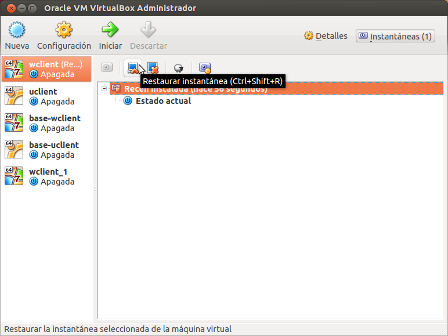Select the wclient_1 virtual machine

tap(46, 176)
